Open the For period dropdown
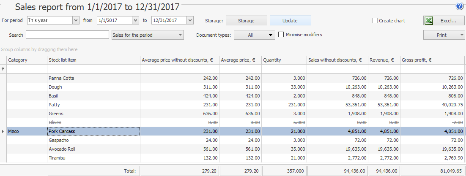 point(76,20)
